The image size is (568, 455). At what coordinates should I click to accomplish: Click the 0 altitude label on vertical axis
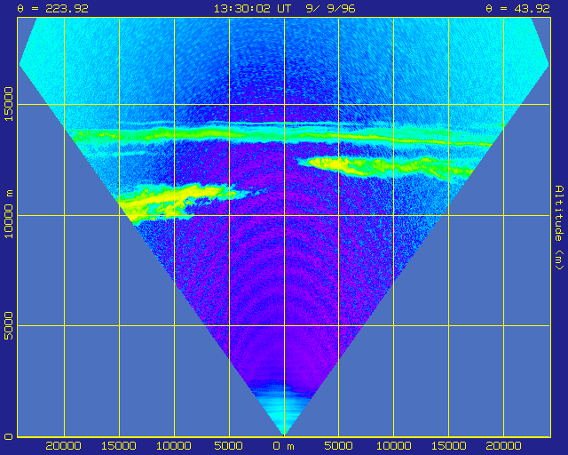[x=8, y=436]
